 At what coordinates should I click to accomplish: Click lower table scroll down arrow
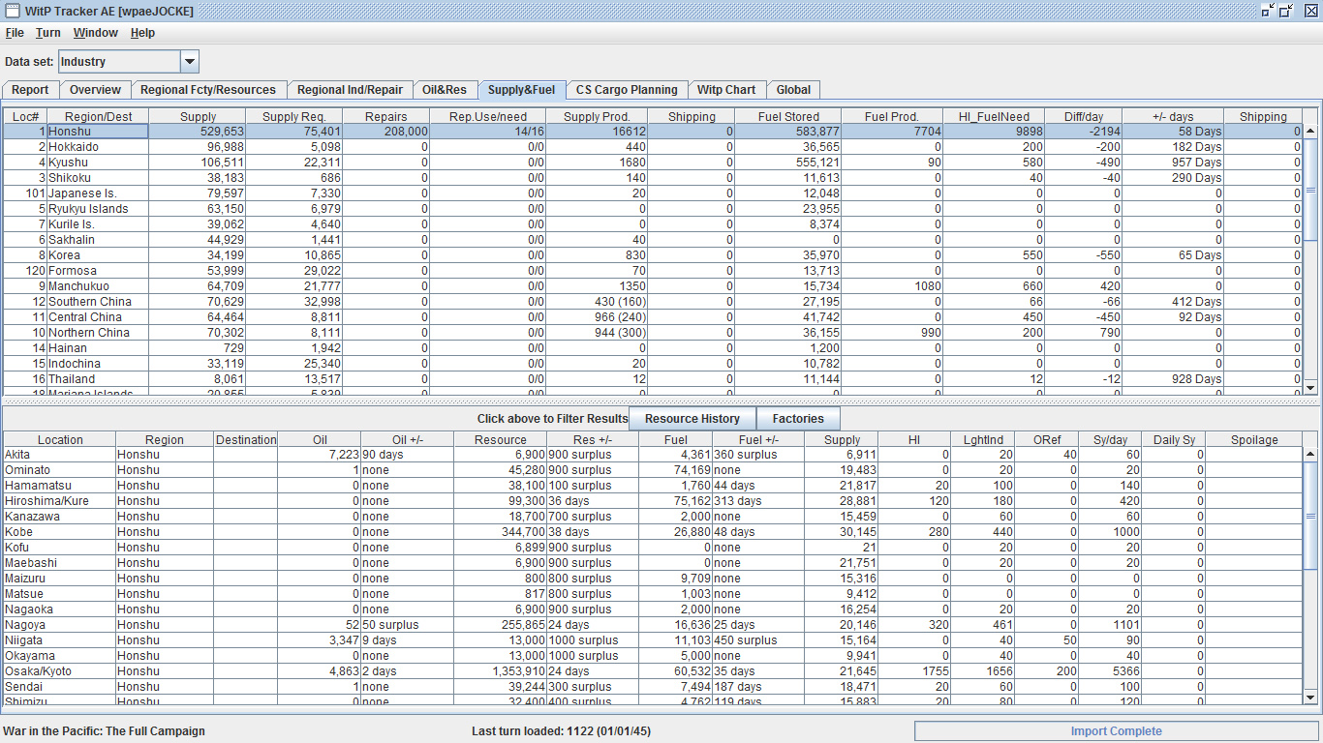coord(1310,697)
